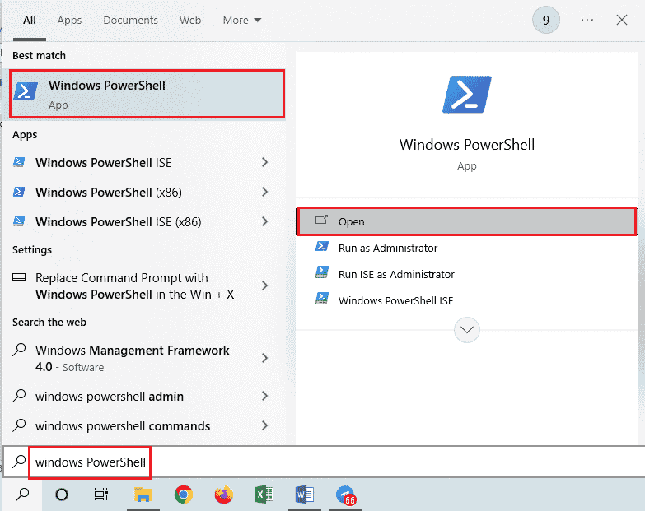The height and width of the screenshot is (511, 645).
Task: Click magnifier icon beside windows powershell commands
Action: click(19, 425)
